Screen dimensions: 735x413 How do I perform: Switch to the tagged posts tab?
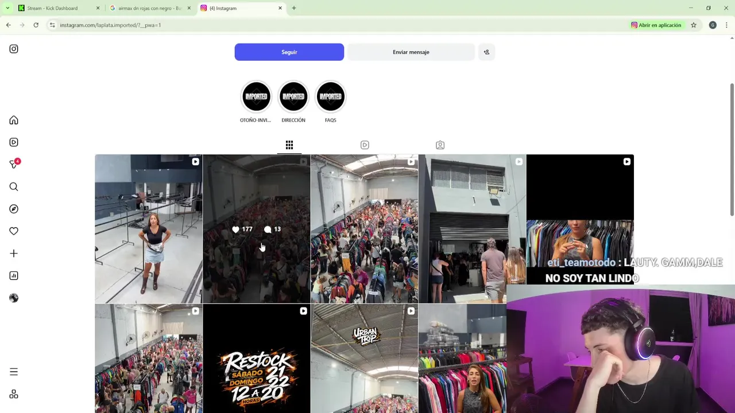tap(440, 145)
